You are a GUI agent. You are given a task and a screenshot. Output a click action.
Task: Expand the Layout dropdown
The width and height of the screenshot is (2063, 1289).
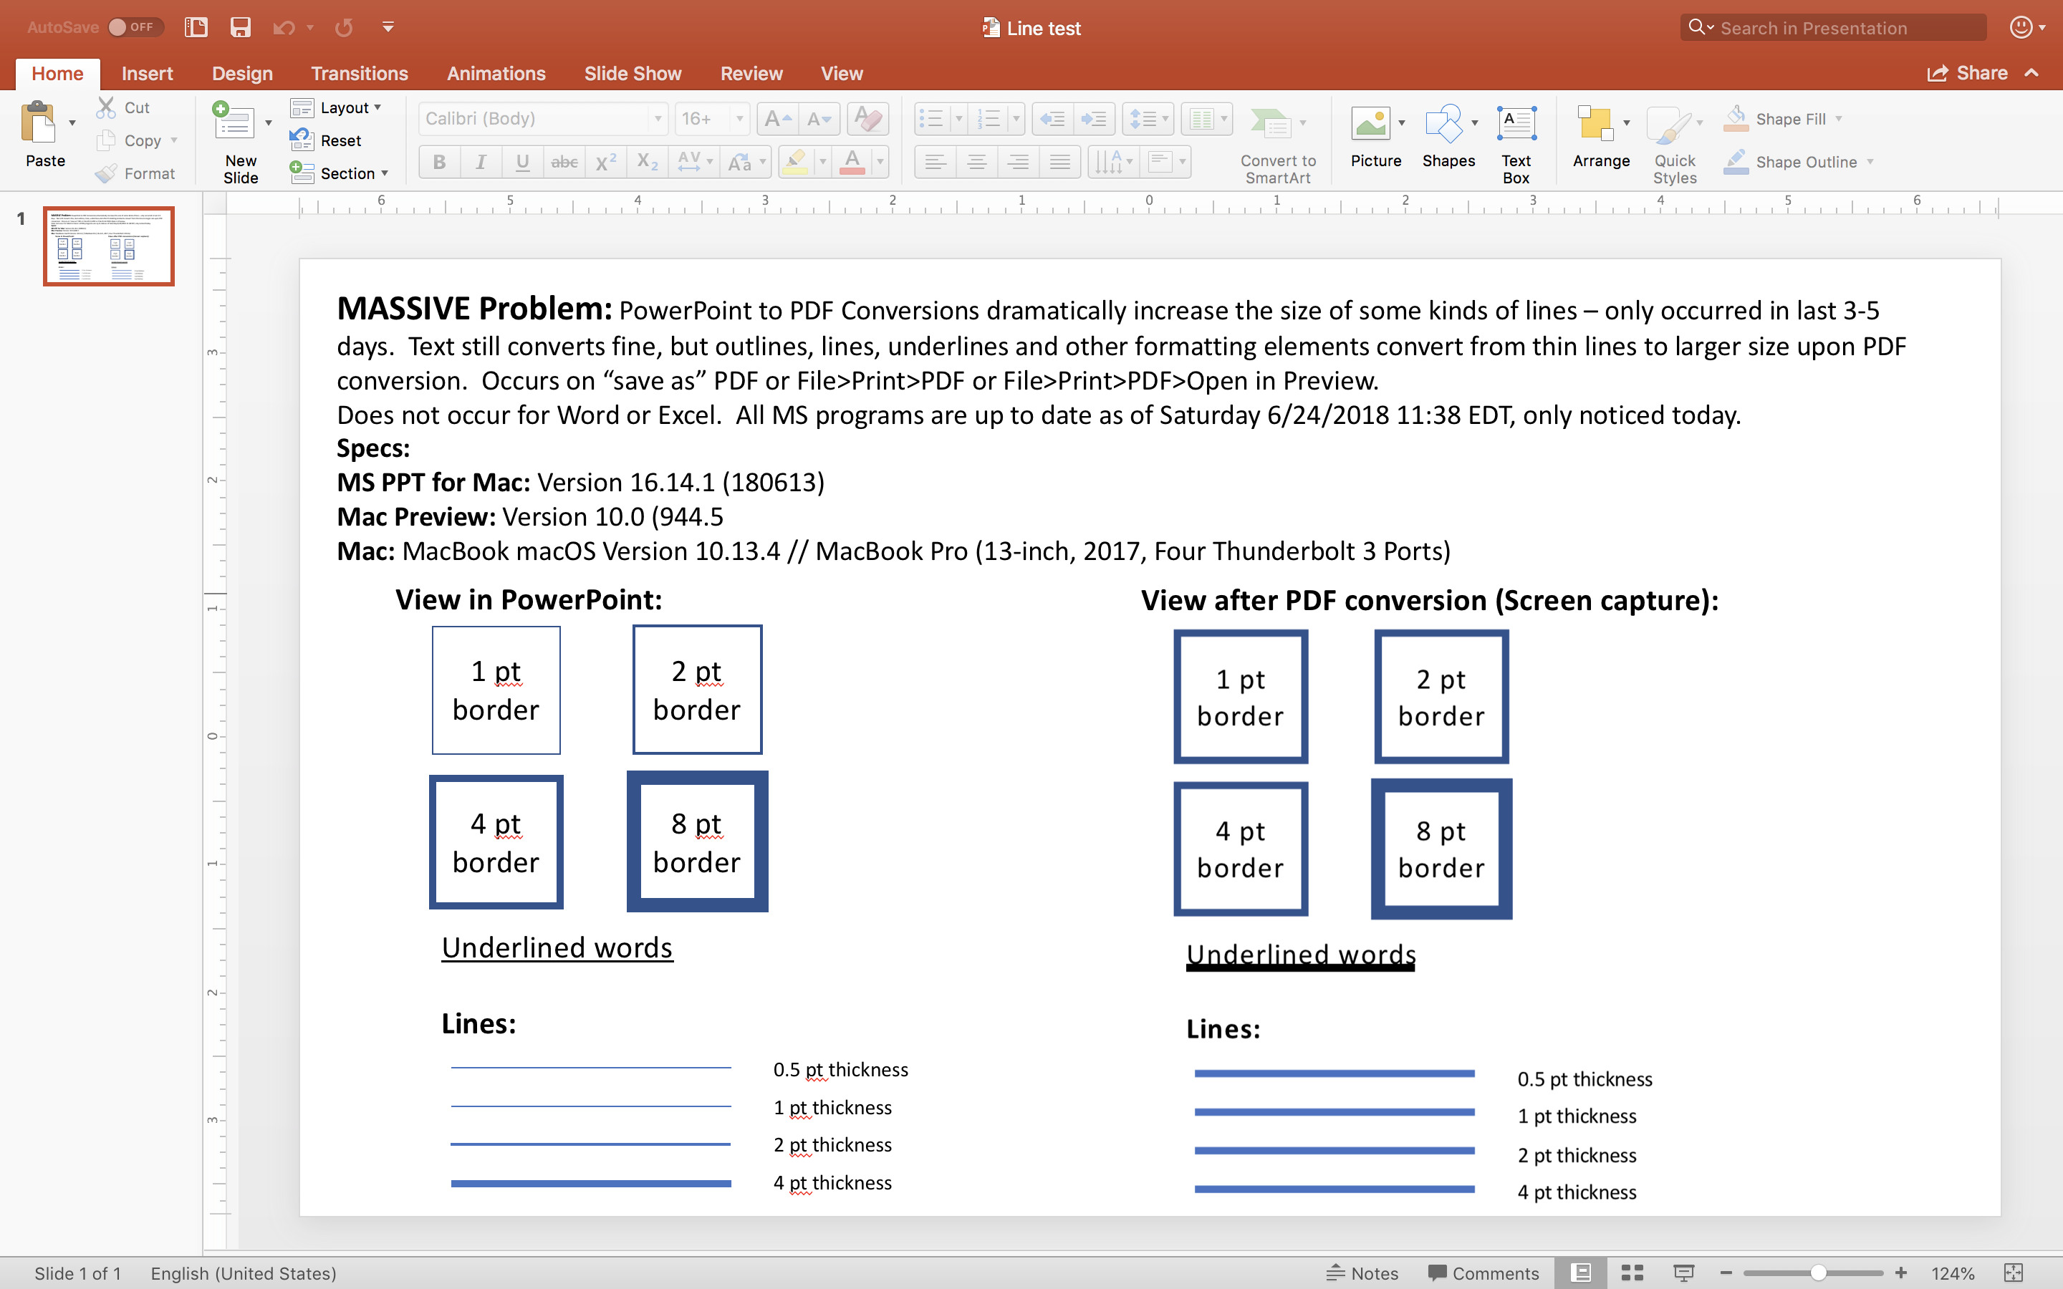(x=336, y=107)
